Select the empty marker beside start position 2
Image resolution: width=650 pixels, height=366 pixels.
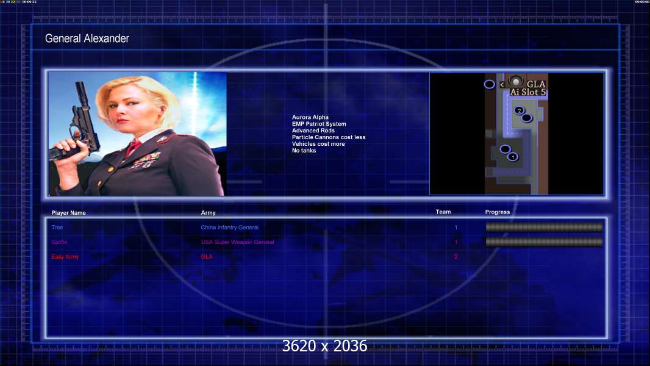click(x=526, y=118)
